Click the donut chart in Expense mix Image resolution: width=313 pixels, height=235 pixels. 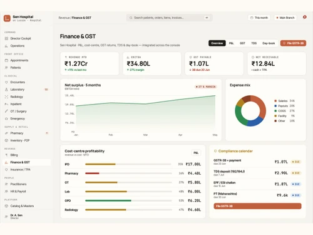click(x=250, y=111)
